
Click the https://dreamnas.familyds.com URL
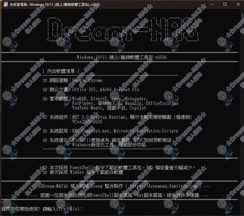click(x=163, y=186)
